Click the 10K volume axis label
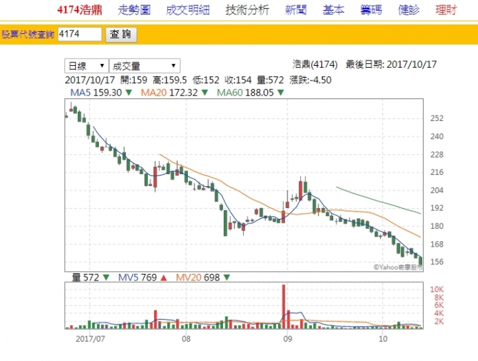Screen dimensions: 478x361 point(437,289)
